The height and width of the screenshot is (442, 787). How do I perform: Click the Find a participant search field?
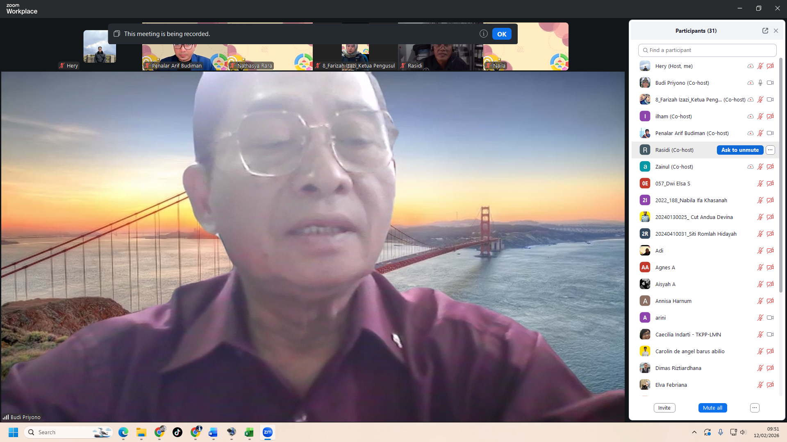(x=707, y=50)
